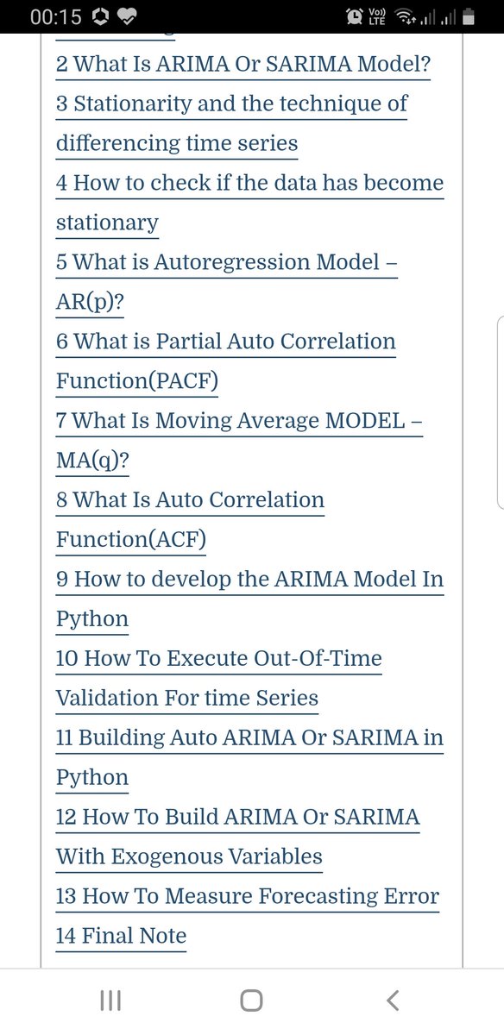Open "How to check if data has become stationary"
Viewport: 504px width, 1035px height.
point(250,203)
